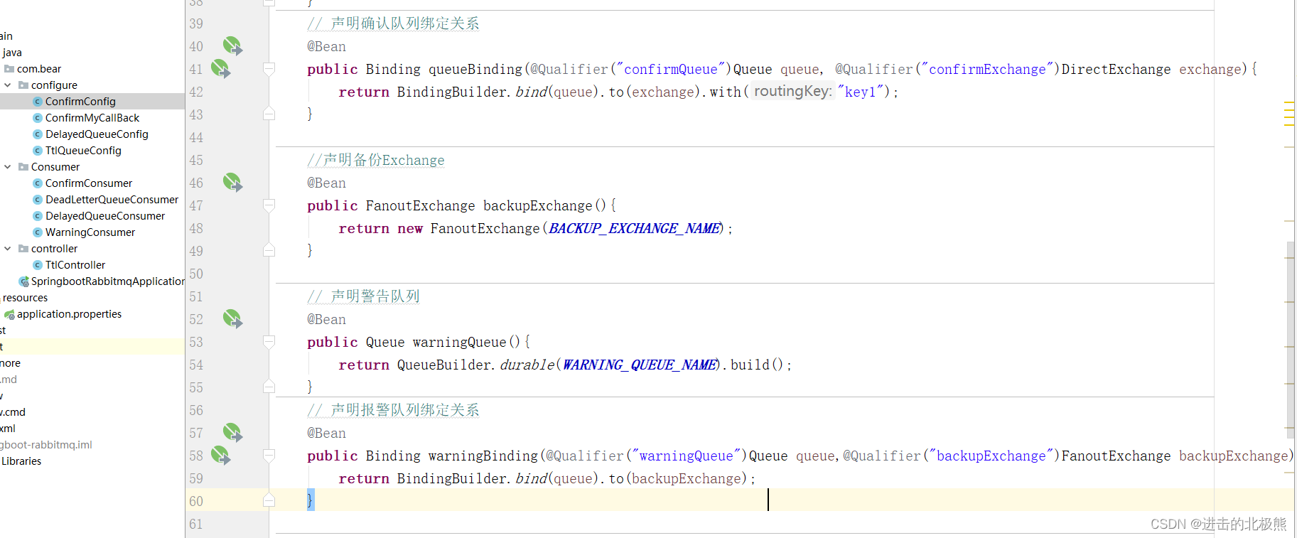Fold the backupExchange method at line 47
Viewport: 1297px width, 538px height.
point(269,205)
